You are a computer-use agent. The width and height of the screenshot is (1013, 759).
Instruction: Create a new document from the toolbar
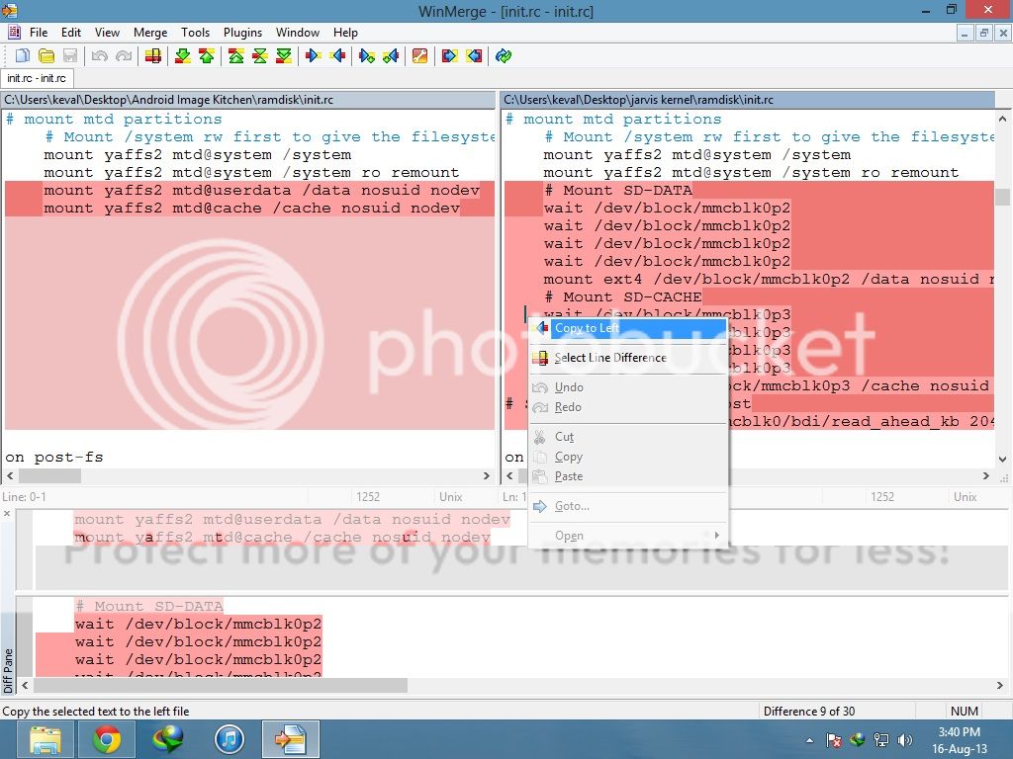(x=23, y=56)
